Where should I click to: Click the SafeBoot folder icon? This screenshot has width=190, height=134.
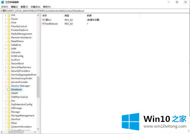9,45
